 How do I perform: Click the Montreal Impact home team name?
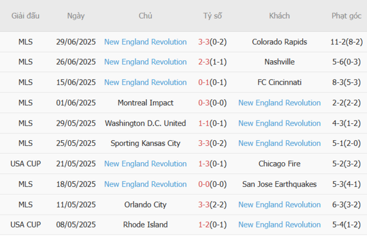point(145,103)
